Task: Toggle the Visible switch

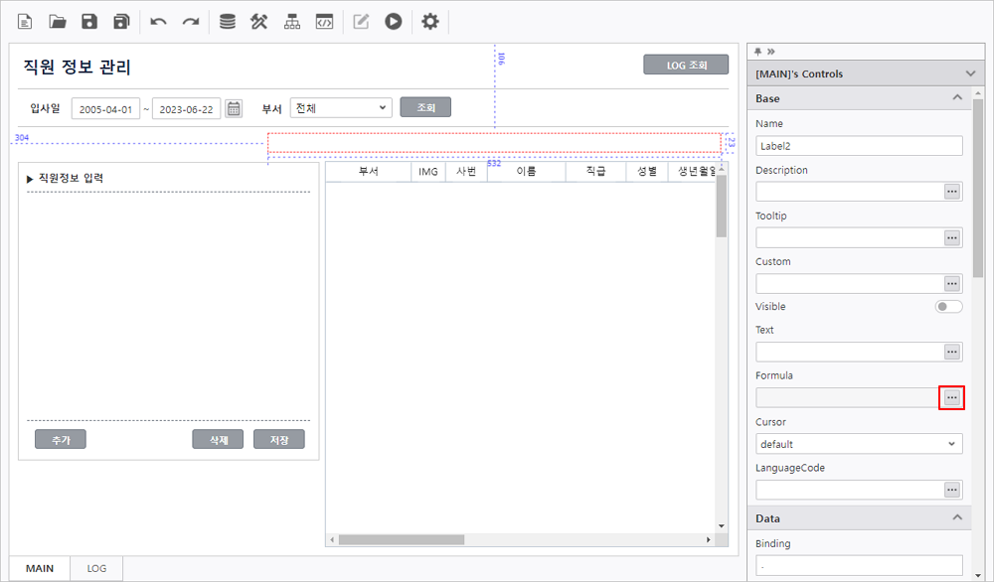Action: click(x=948, y=307)
